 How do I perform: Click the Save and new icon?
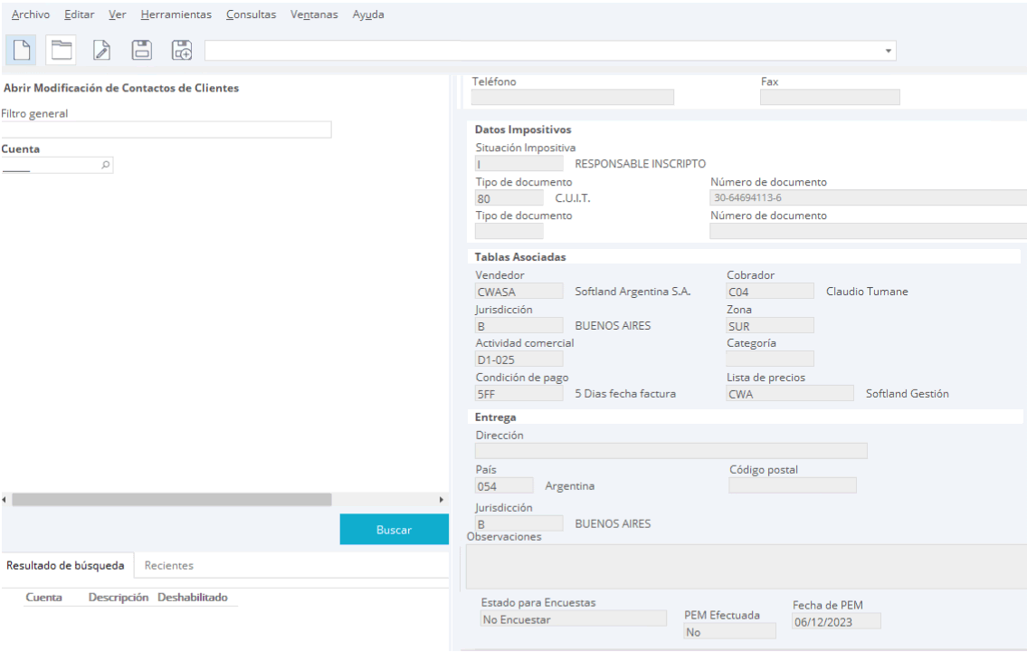[x=182, y=50]
